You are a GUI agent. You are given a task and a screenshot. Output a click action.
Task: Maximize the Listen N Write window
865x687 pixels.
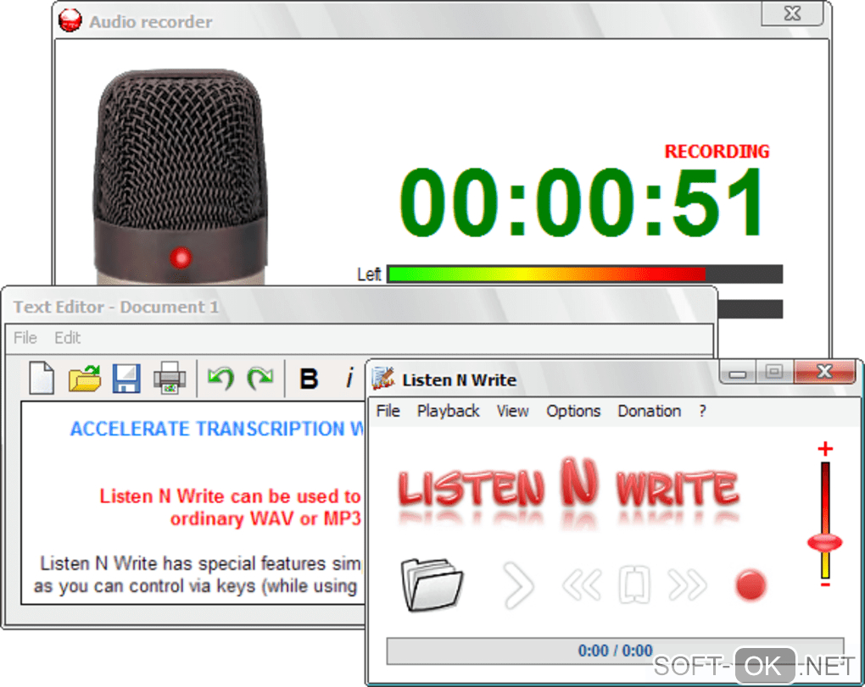coord(774,373)
